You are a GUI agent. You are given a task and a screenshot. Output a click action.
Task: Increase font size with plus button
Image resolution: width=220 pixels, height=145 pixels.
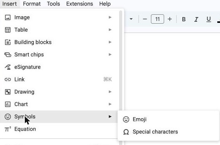170,19
